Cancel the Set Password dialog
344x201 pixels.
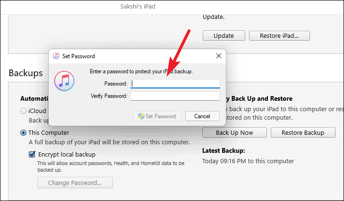point(202,116)
